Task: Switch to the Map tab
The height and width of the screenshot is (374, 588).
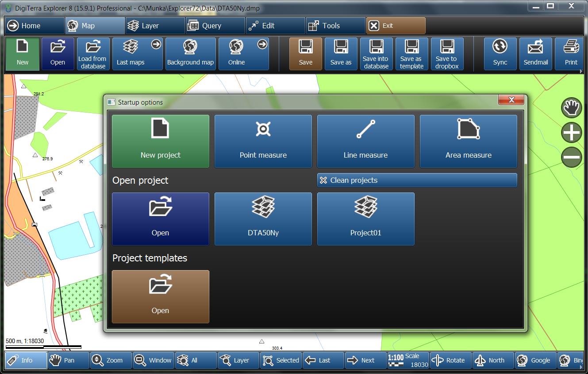Action: pos(95,26)
